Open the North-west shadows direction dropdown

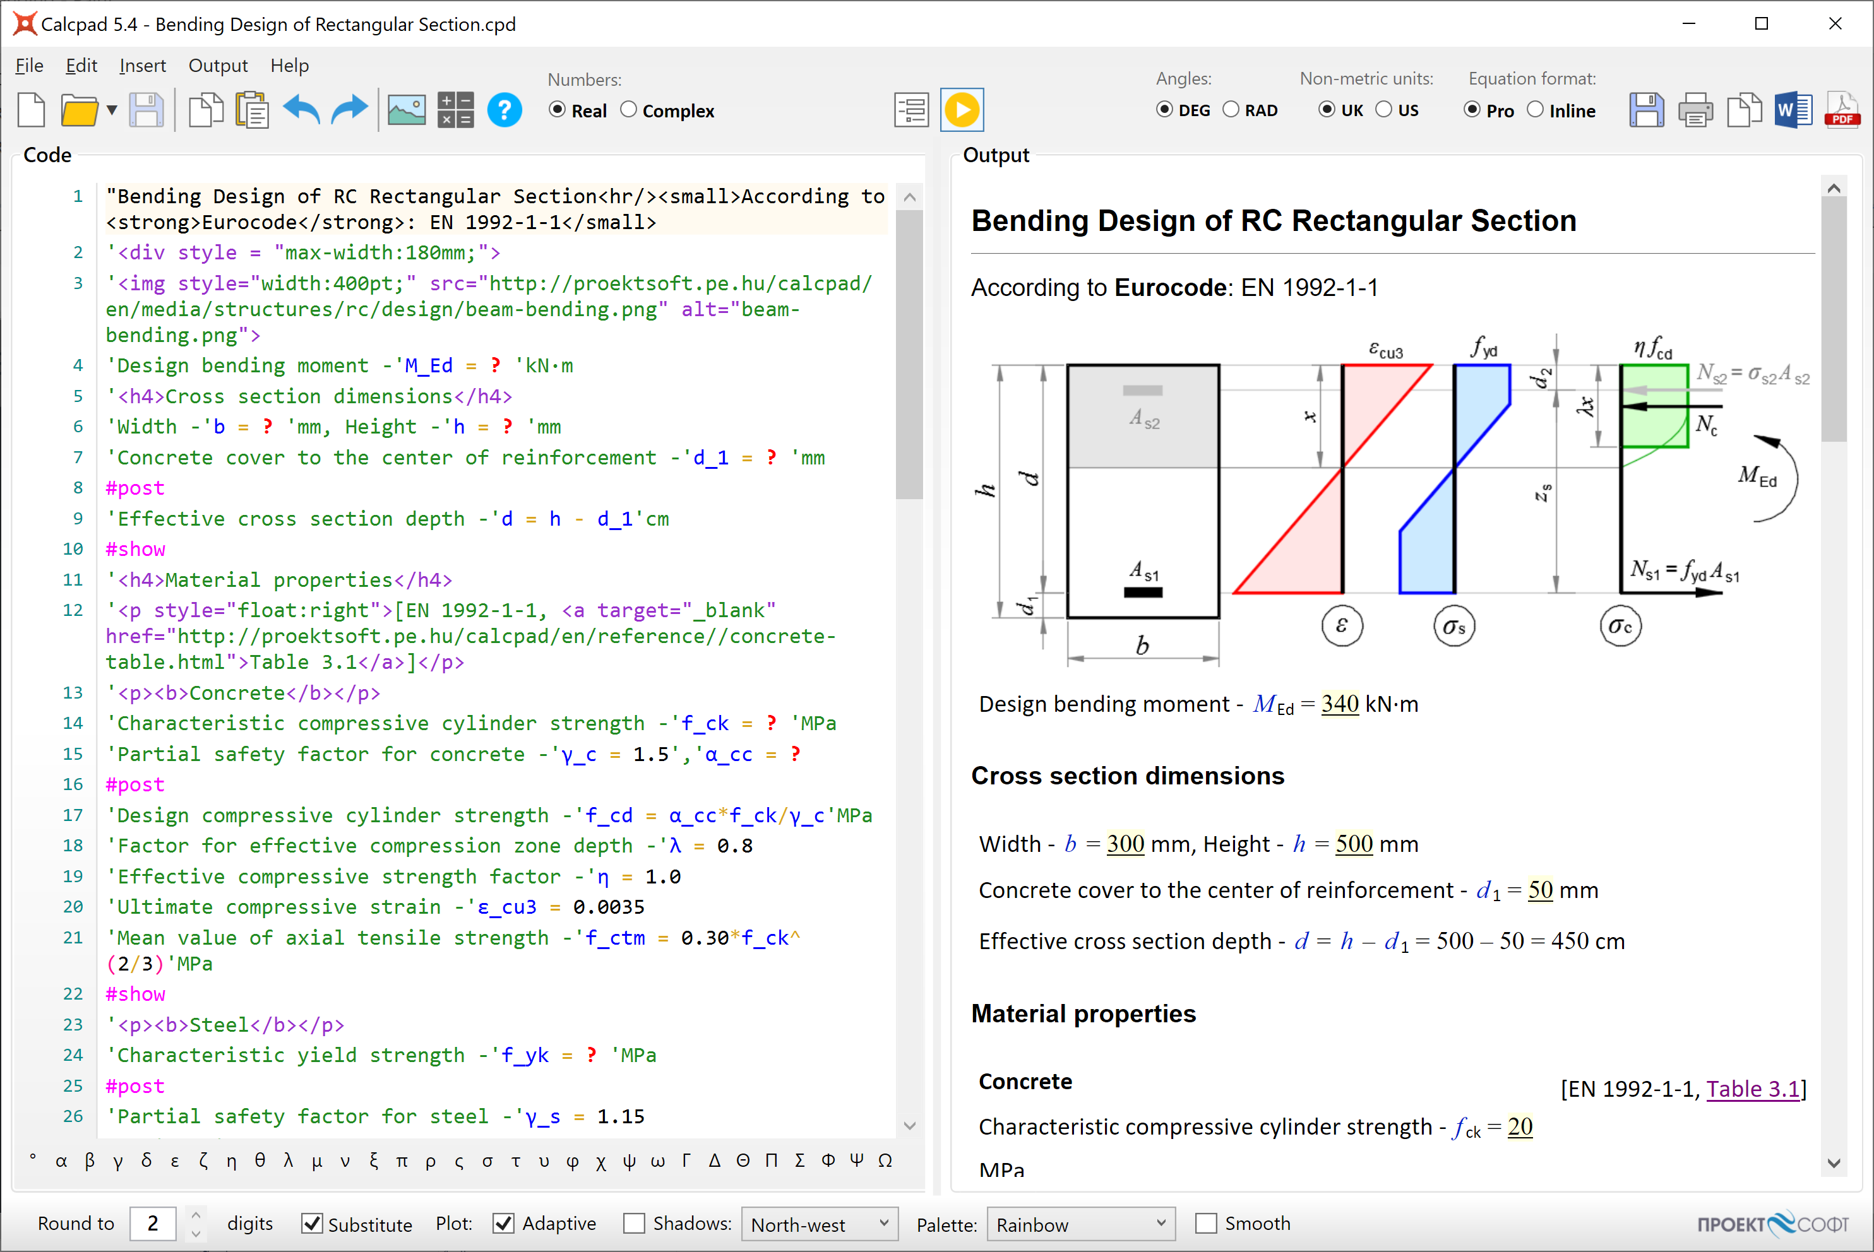pyautogui.click(x=819, y=1224)
